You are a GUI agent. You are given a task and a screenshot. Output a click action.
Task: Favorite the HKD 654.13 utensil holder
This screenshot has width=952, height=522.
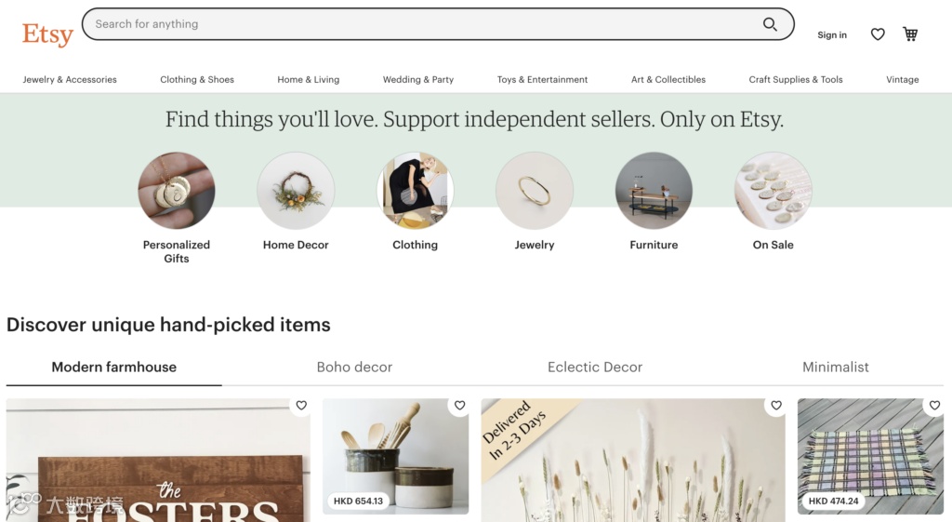click(x=459, y=406)
